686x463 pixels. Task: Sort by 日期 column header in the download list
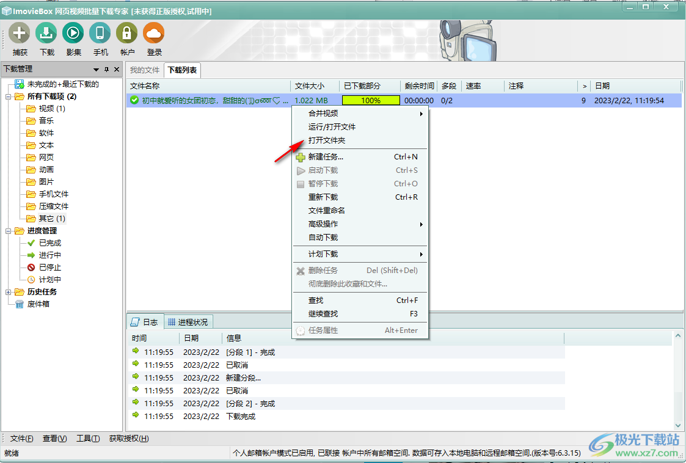click(x=636, y=86)
